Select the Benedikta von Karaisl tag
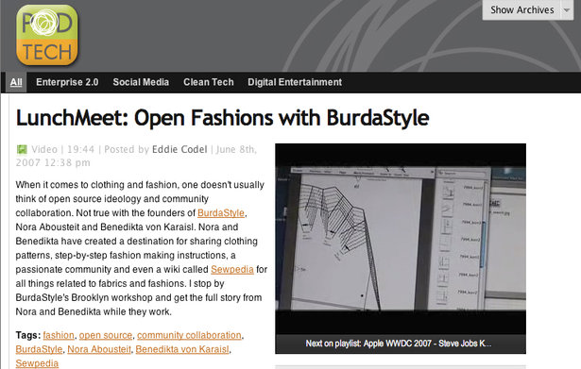 pyautogui.click(x=182, y=349)
